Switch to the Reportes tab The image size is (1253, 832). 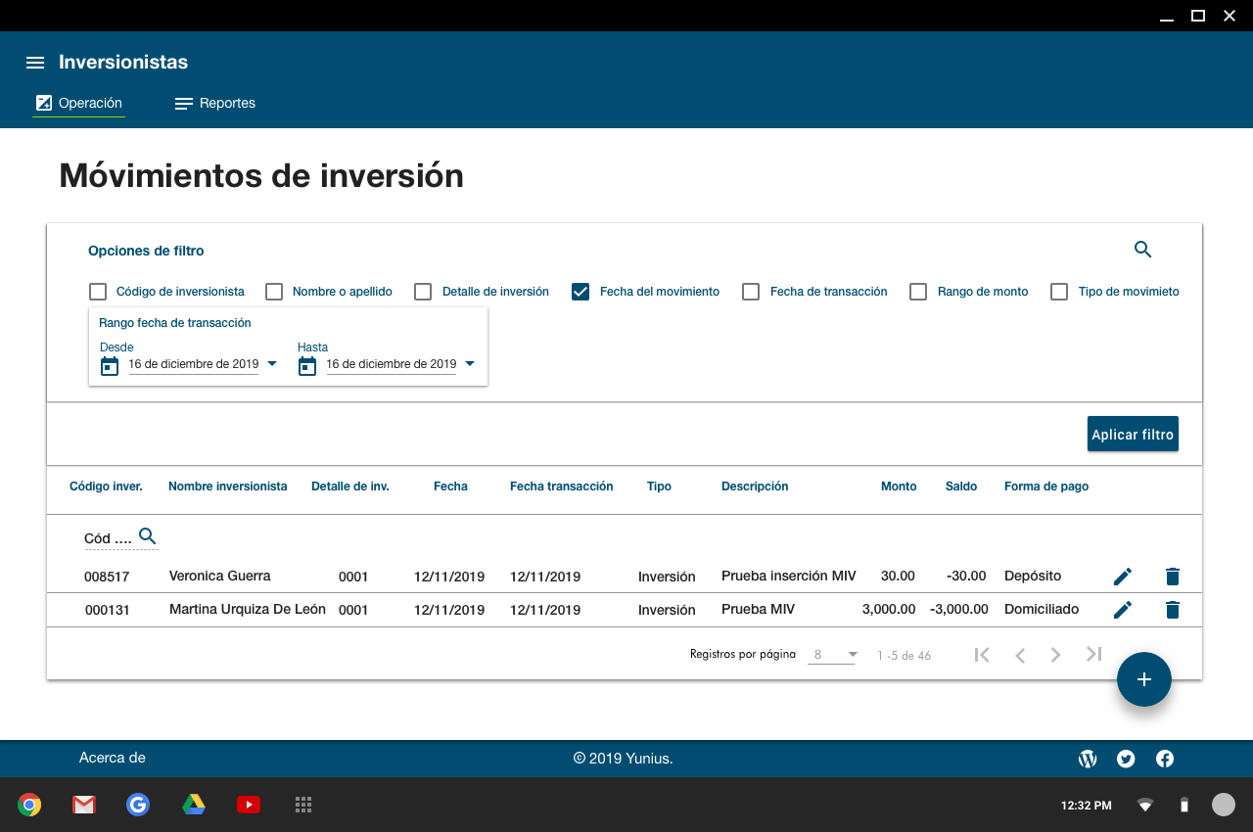click(215, 103)
